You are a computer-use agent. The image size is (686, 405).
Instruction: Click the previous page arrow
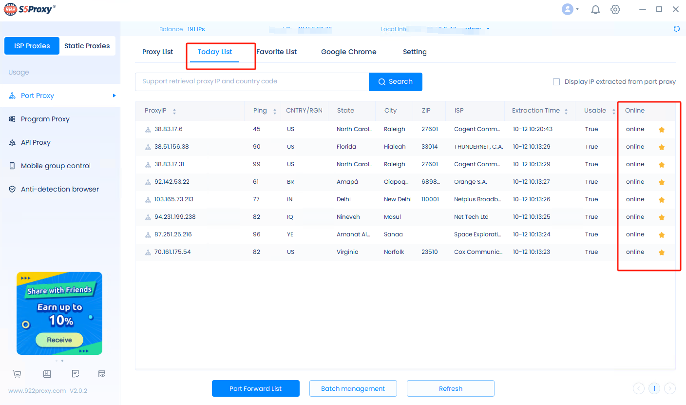click(x=639, y=388)
